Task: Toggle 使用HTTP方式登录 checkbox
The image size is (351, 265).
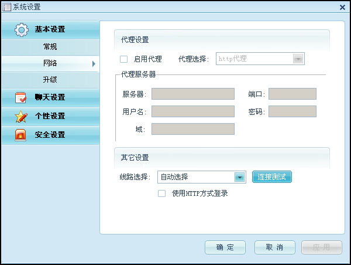Action: tap(162, 193)
